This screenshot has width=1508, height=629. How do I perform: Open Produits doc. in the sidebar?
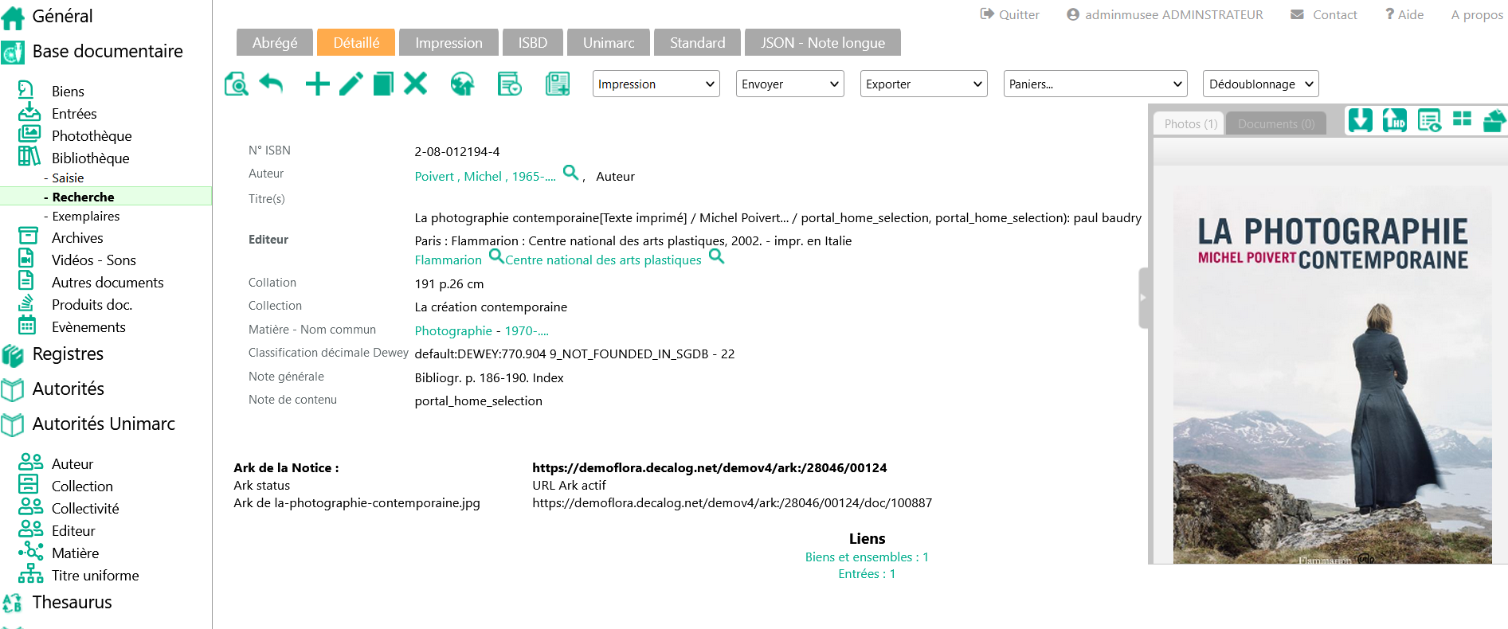(x=92, y=304)
